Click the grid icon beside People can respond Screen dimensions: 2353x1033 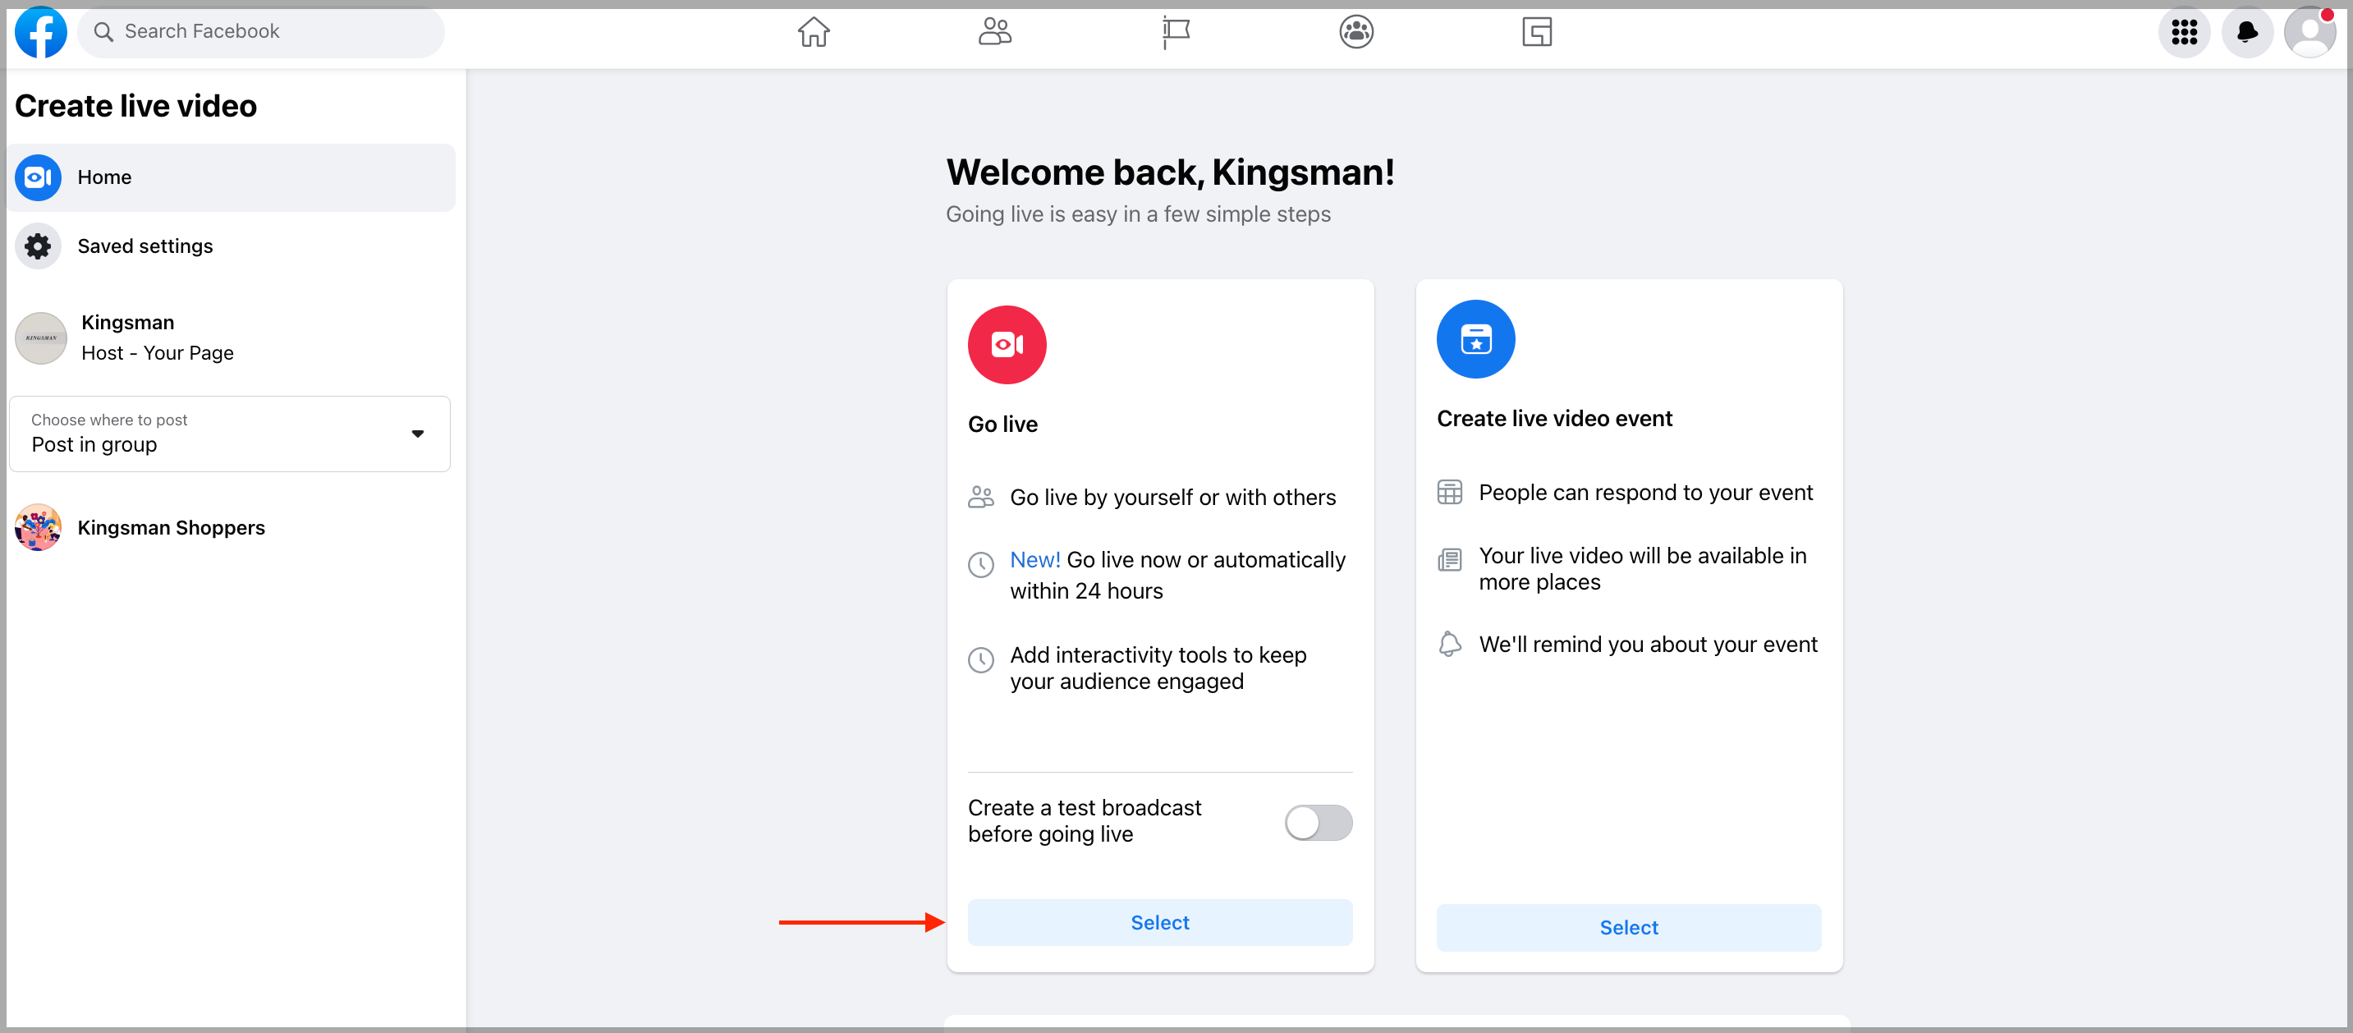tap(1450, 493)
